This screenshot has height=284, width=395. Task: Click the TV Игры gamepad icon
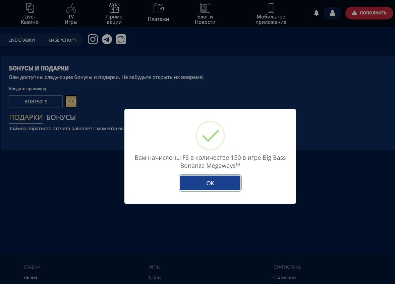tap(71, 8)
